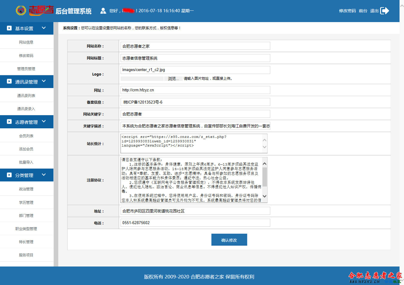The width and height of the screenshot is (404, 285).
Task: Focus the 关键字描述 input field
Action: (195, 126)
